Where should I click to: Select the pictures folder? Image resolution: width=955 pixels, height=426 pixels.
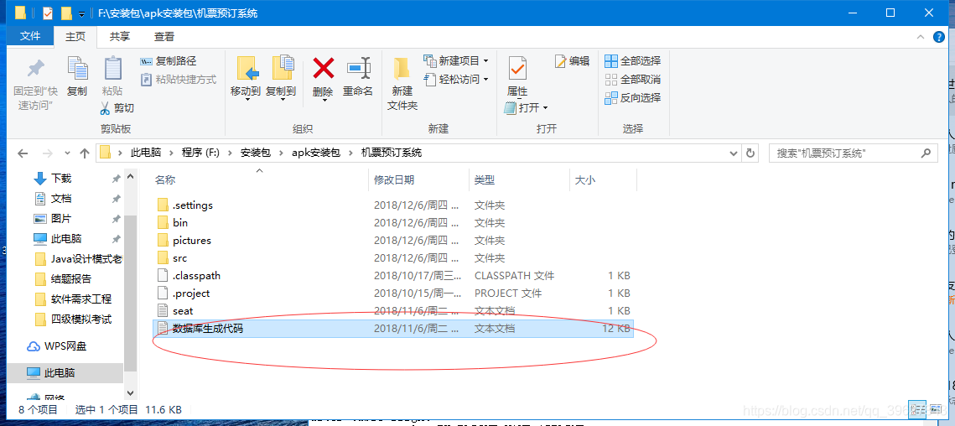[x=393, y=241]
